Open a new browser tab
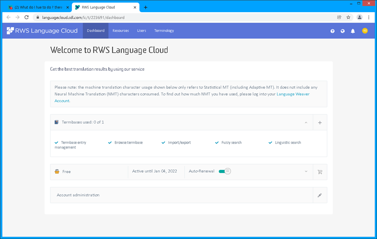 145,8
